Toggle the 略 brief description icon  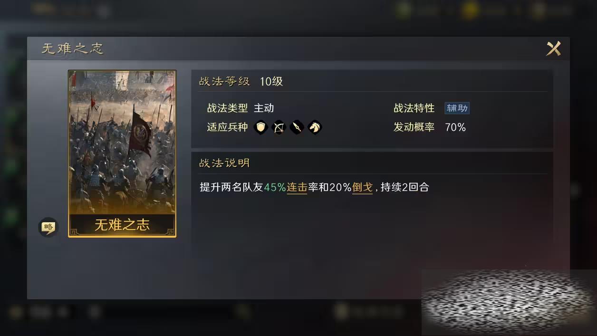(x=48, y=227)
